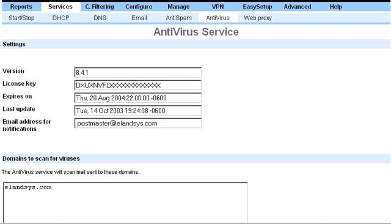This screenshot has height=224, width=391.
Task: Select the Services top tab
Action: tap(60, 7)
